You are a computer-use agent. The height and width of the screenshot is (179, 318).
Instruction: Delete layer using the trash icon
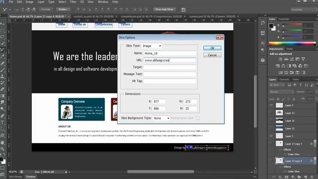coord(312,177)
